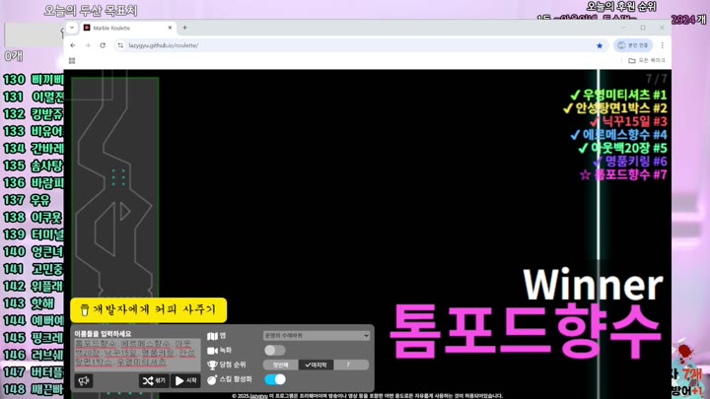Select the last-place winner option
This screenshot has width=710, height=399.
pos(316,365)
